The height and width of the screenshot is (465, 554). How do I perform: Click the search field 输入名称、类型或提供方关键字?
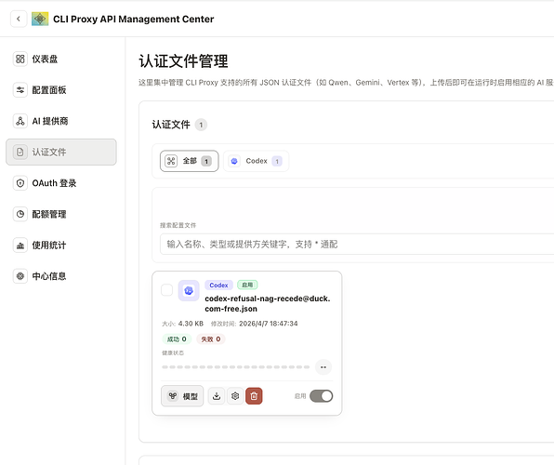357,244
